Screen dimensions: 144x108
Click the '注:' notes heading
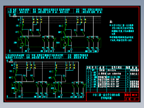tap(111, 22)
